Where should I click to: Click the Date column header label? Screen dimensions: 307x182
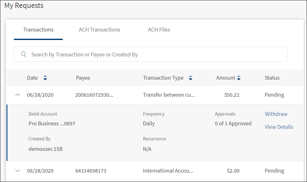(32, 78)
